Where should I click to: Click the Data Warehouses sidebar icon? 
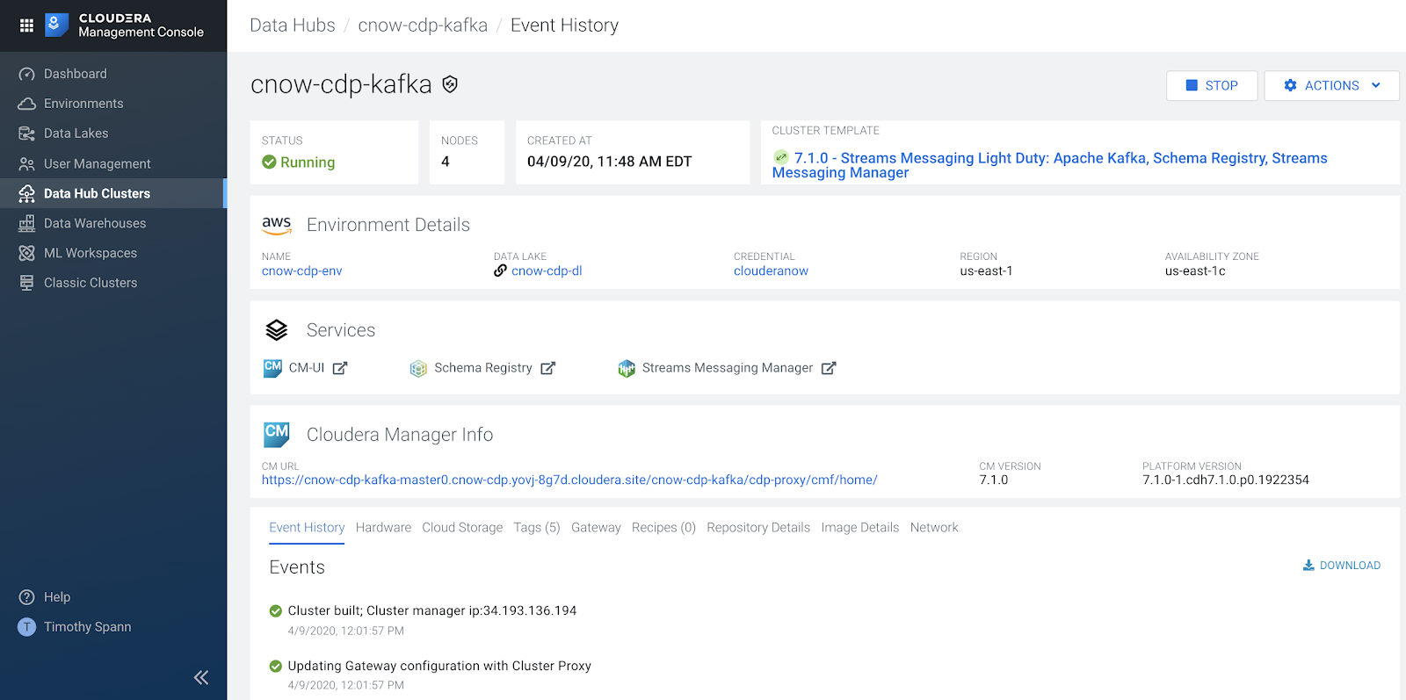[x=26, y=223]
